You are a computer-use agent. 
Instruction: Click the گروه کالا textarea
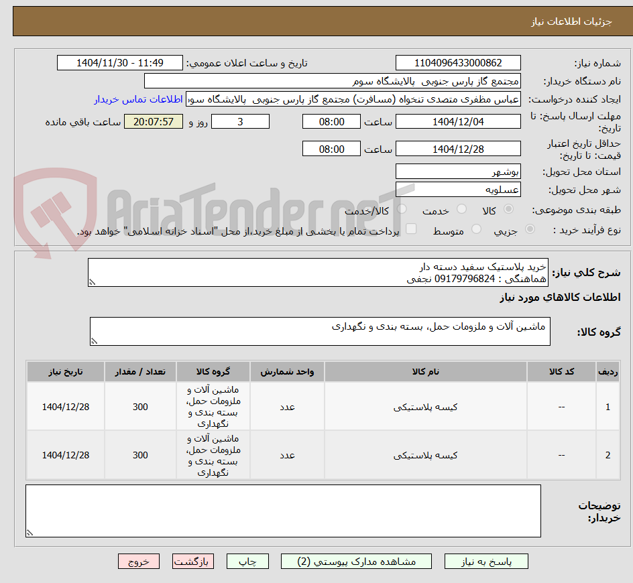(320, 331)
